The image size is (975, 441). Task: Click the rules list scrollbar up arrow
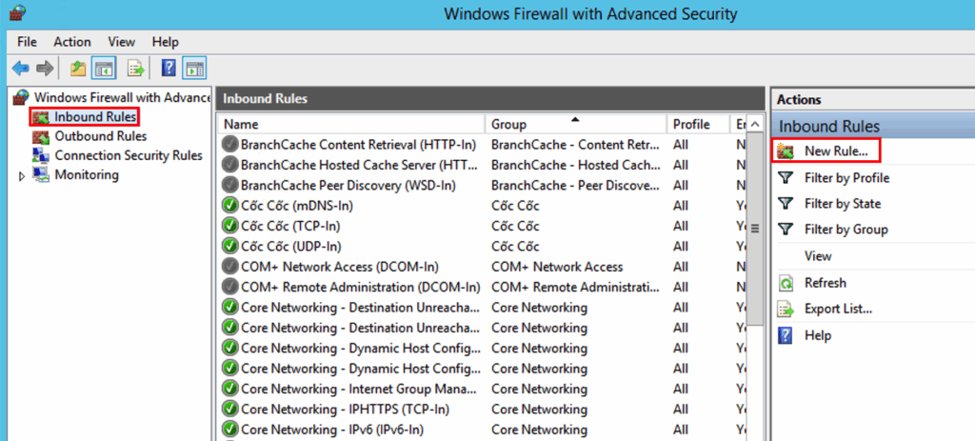tap(756, 125)
